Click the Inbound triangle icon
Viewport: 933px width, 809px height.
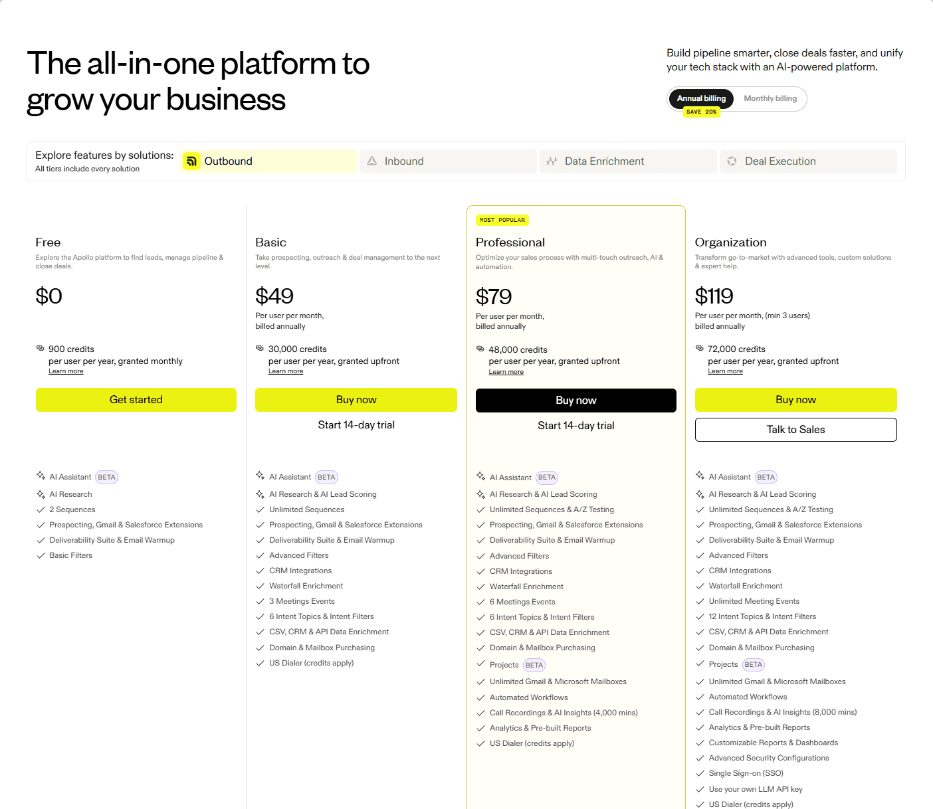point(373,161)
